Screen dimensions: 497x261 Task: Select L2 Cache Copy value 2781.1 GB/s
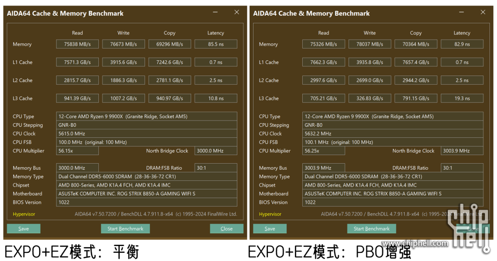[169, 80]
